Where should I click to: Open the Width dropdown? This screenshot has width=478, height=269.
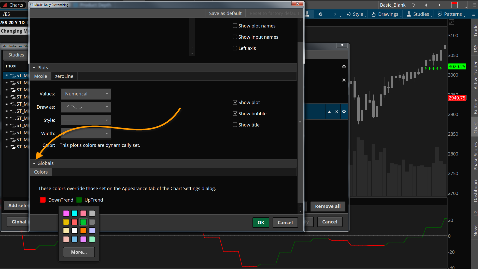pos(86,133)
